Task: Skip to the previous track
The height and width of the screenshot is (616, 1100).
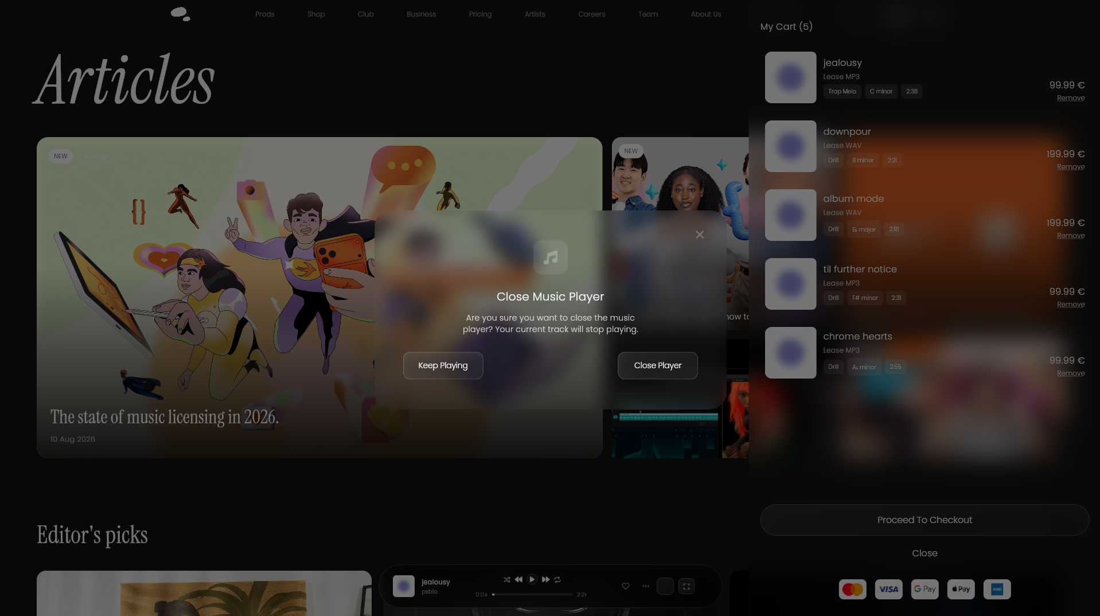Action: [x=518, y=580]
